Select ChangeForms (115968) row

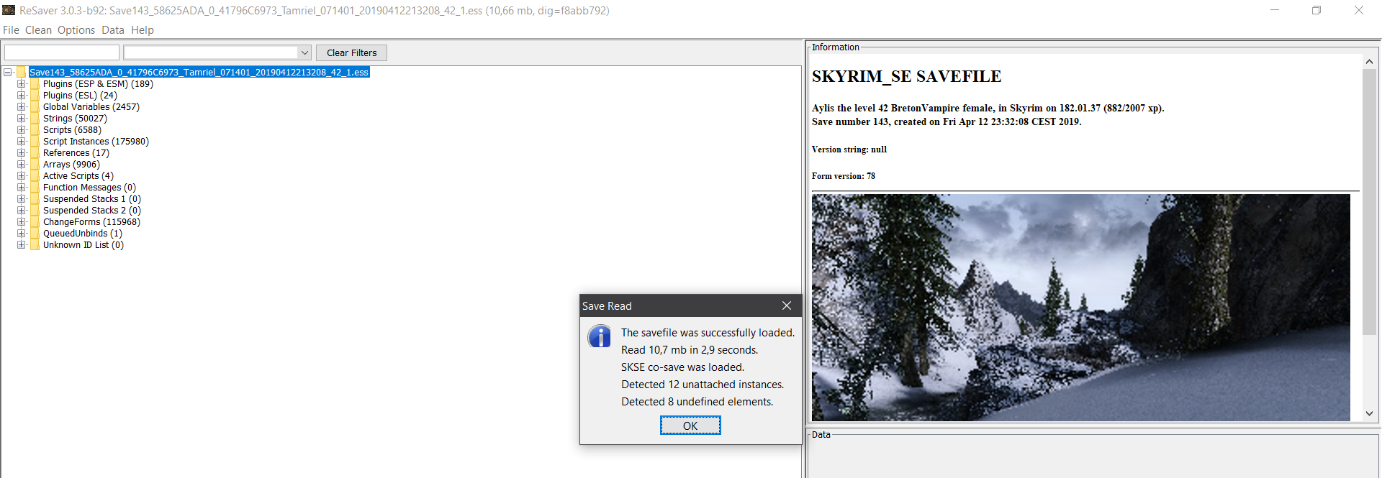tap(91, 221)
